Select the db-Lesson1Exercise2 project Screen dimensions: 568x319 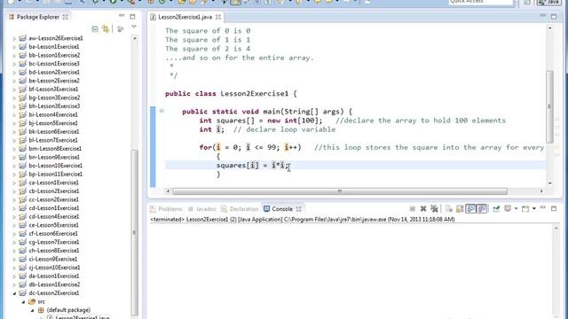coord(54,284)
